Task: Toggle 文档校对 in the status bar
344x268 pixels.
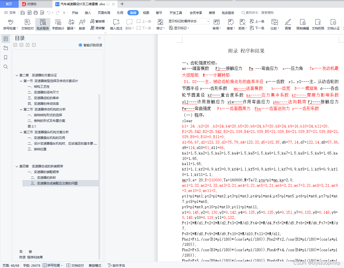Action: pos(75,265)
